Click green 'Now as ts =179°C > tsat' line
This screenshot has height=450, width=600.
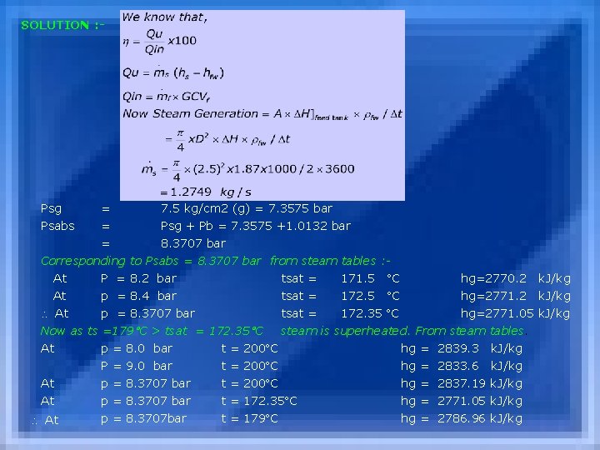tap(152, 331)
